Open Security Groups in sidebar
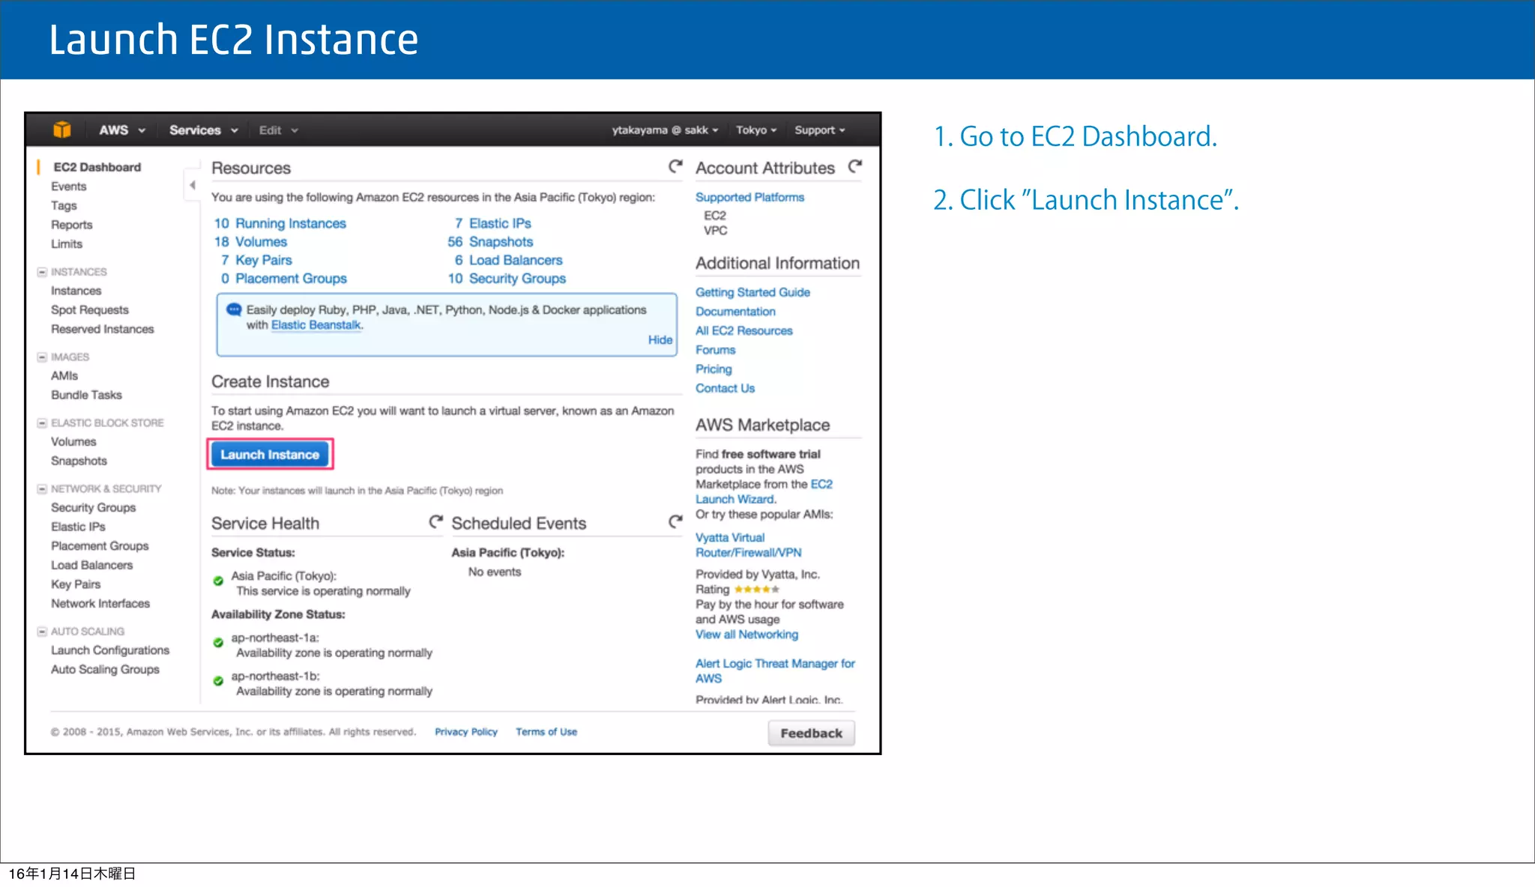Viewport: 1535px width, 887px height. [93, 508]
